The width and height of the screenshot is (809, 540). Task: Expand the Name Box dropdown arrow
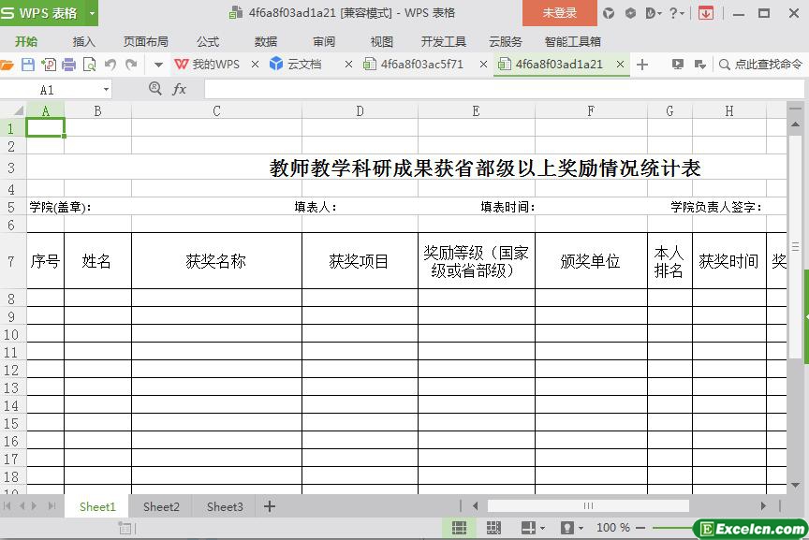(x=106, y=90)
